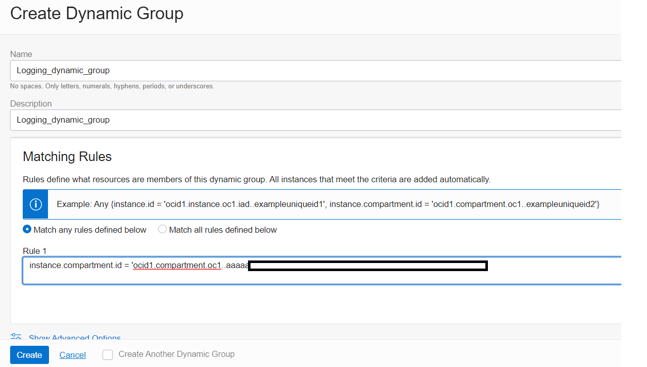Tick the Create Another Dynamic Group checkbox
Screen dimensions: 647x367
[x=108, y=355]
